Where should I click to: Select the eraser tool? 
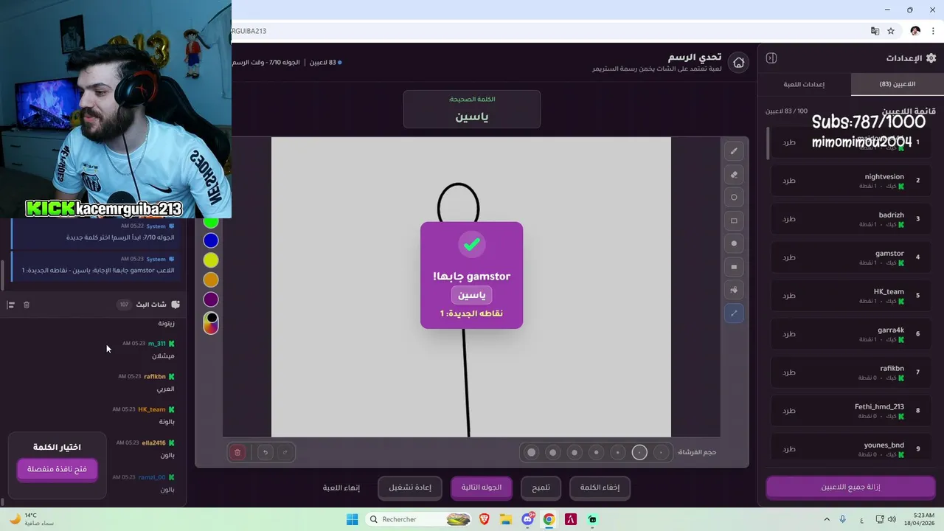pyautogui.click(x=734, y=175)
